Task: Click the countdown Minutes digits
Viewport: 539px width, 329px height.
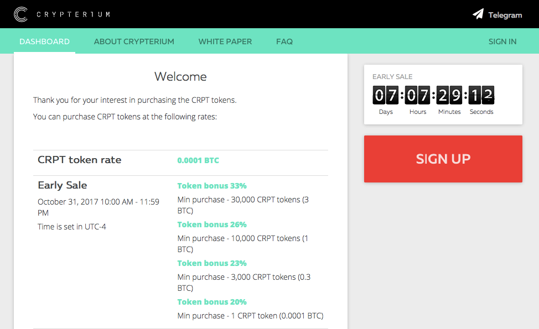Action: pos(449,95)
